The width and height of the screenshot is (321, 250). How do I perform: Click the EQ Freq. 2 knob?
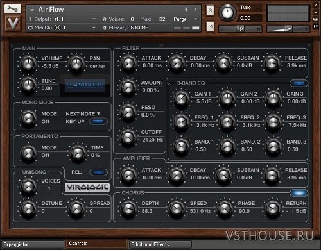pos(227,122)
